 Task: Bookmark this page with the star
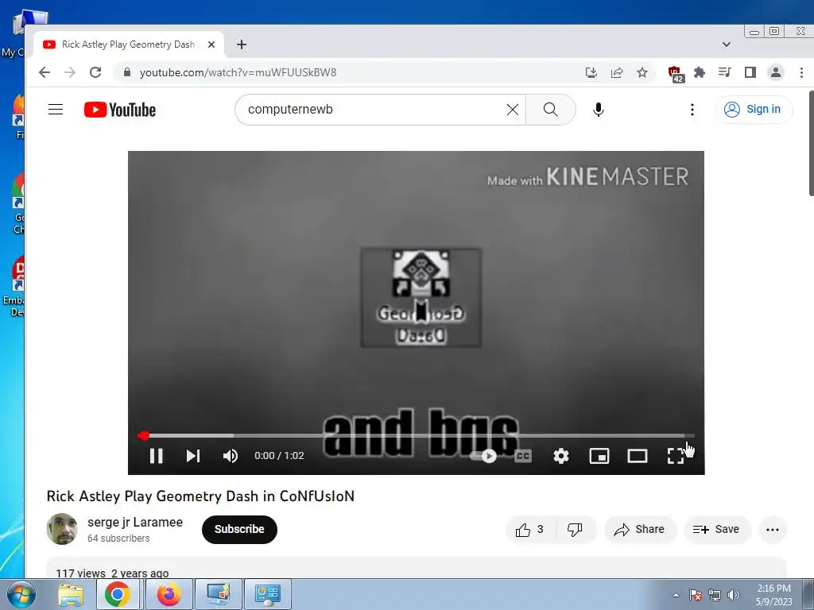click(642, 72)
